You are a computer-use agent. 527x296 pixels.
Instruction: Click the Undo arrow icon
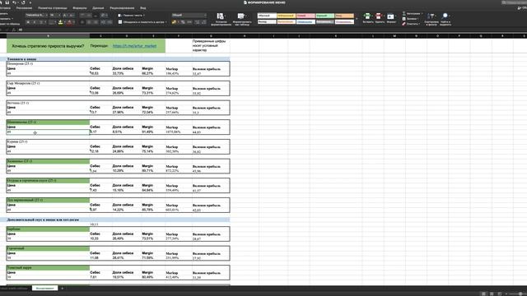(15, 2)
